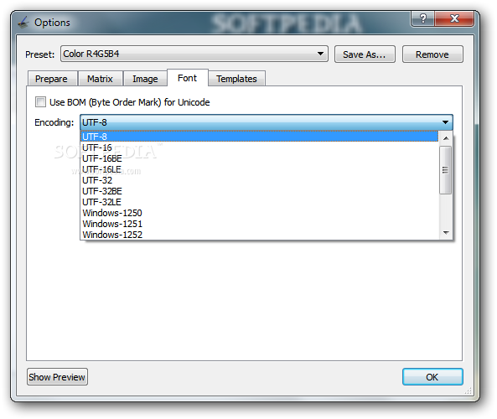Select UTF-16LE encoding
The height and width of the screenshot is (419, 497).
point(259,169)
